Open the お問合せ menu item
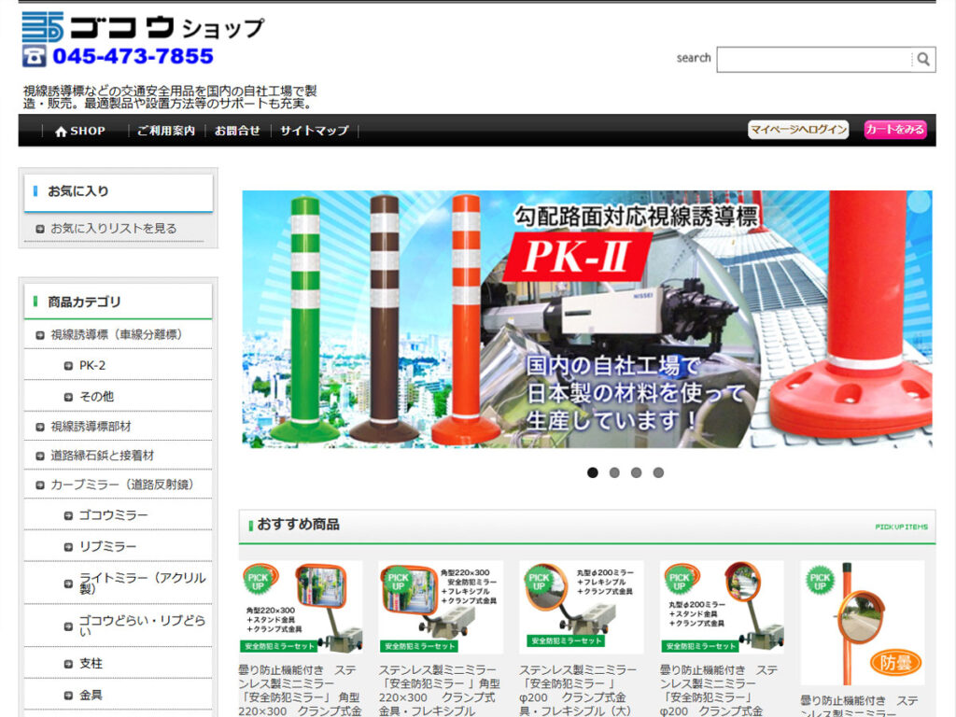This screenshot has width=956, height=717. point(237,131)
